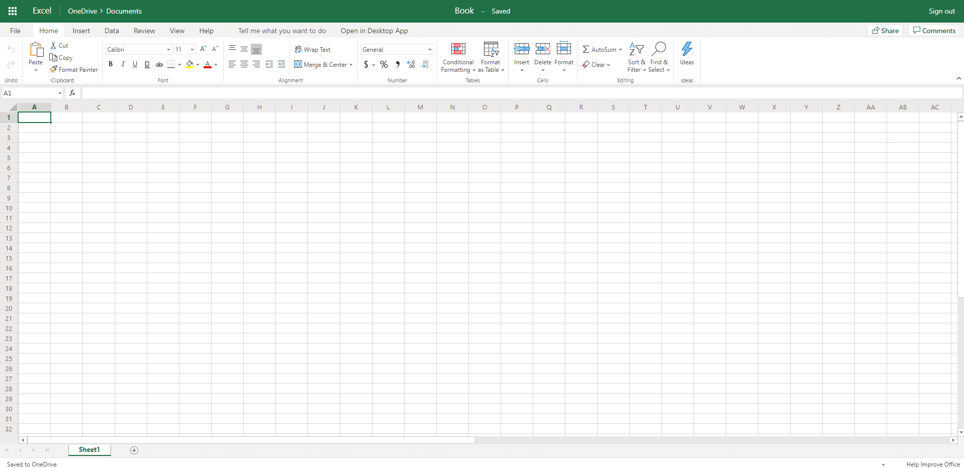
Task: Click the Format Painter icon
Action: pos(53,69)
